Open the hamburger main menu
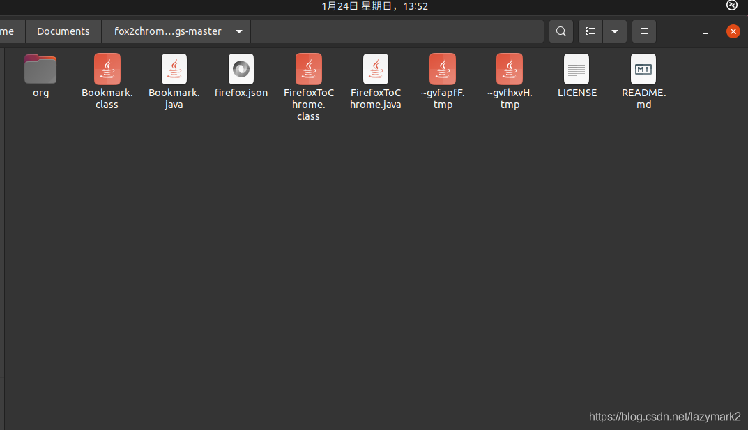Viewport: 748px width, 430px height. click(643, 31)
